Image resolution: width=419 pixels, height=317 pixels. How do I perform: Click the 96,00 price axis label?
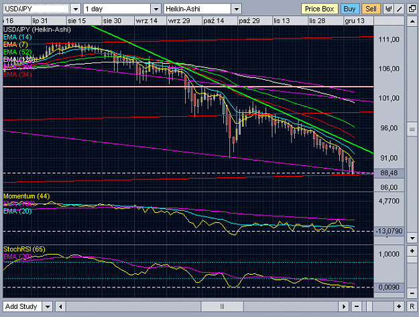[x=389, y=128]
